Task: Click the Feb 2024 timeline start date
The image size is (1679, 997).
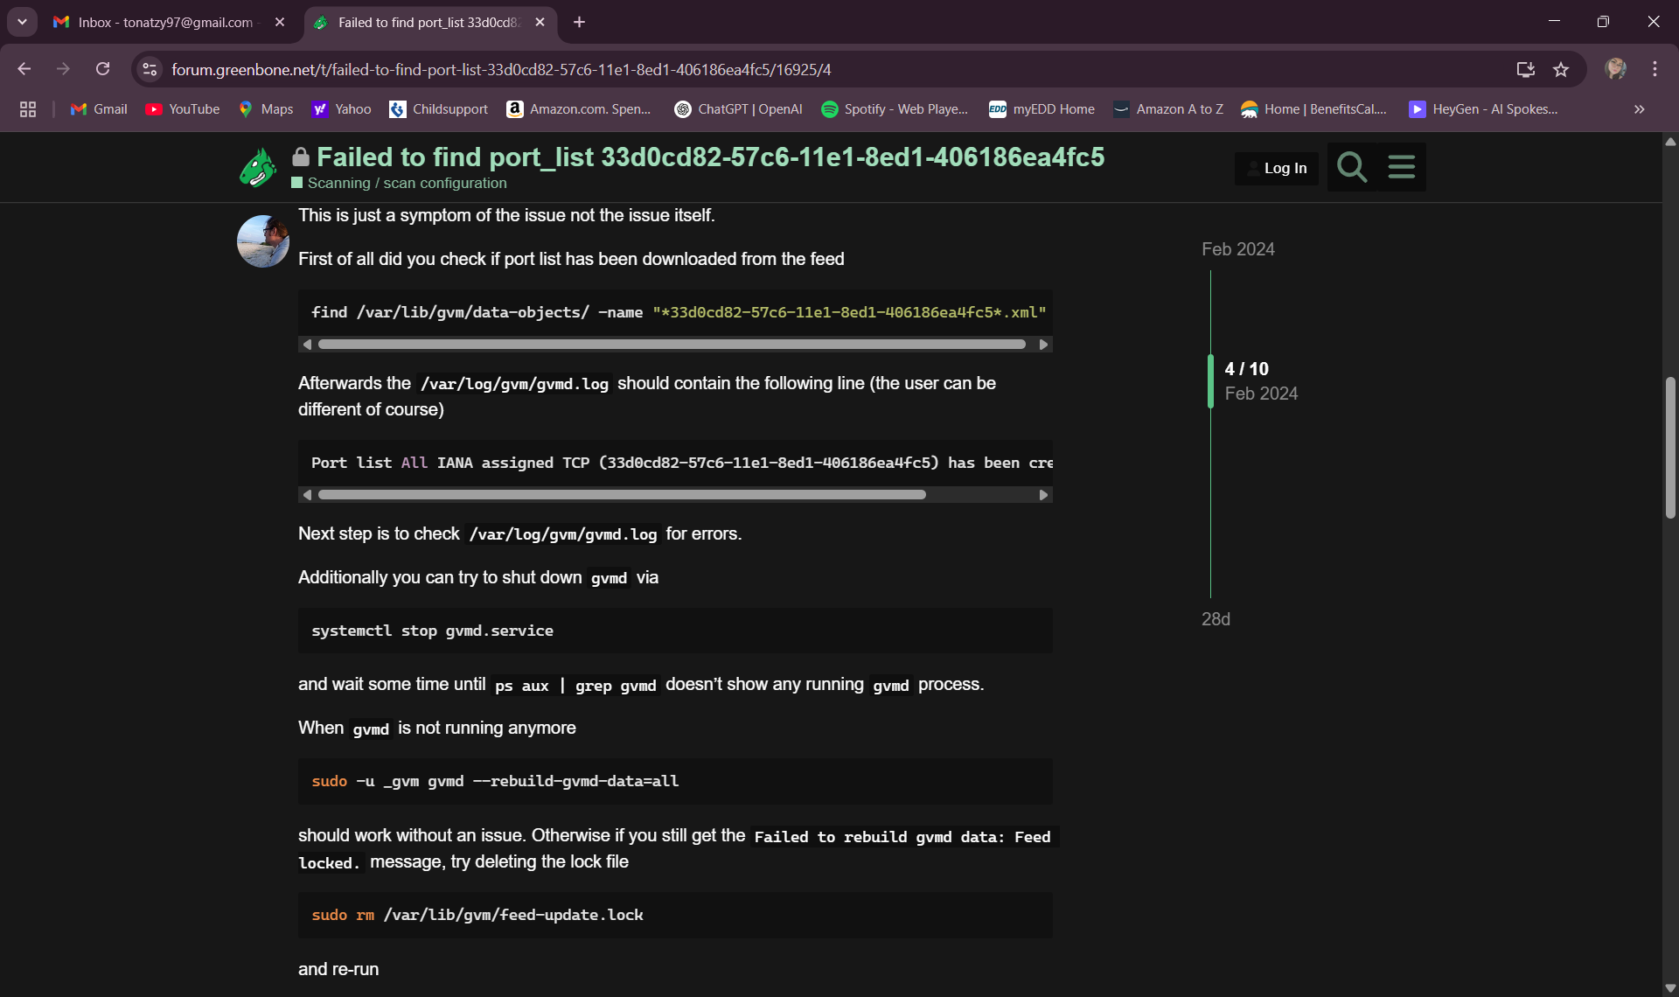Action: tap(1237, 249)
